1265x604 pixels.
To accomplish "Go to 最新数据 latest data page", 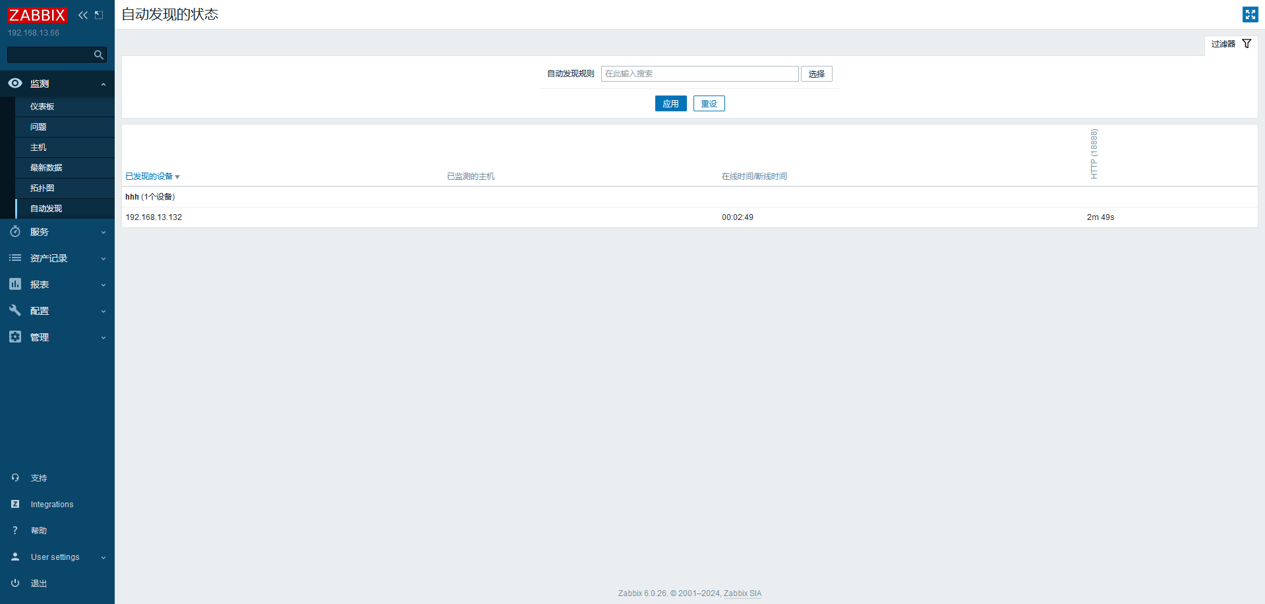I will click(x=46, y=168).
